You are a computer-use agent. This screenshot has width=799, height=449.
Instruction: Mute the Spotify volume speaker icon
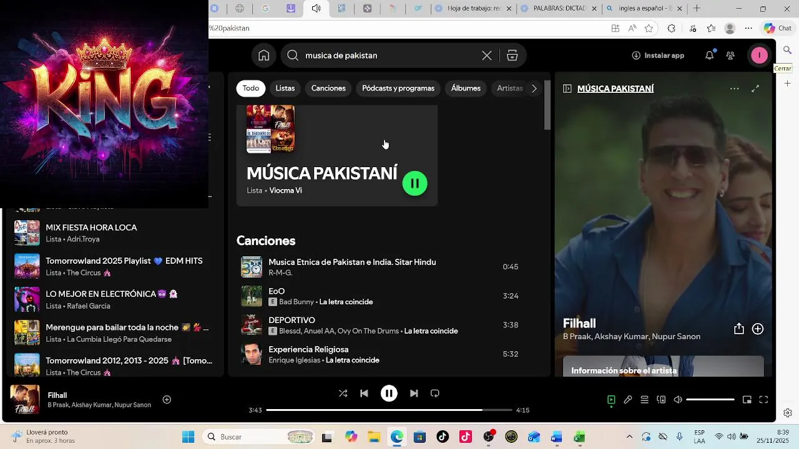click(678, 400)
